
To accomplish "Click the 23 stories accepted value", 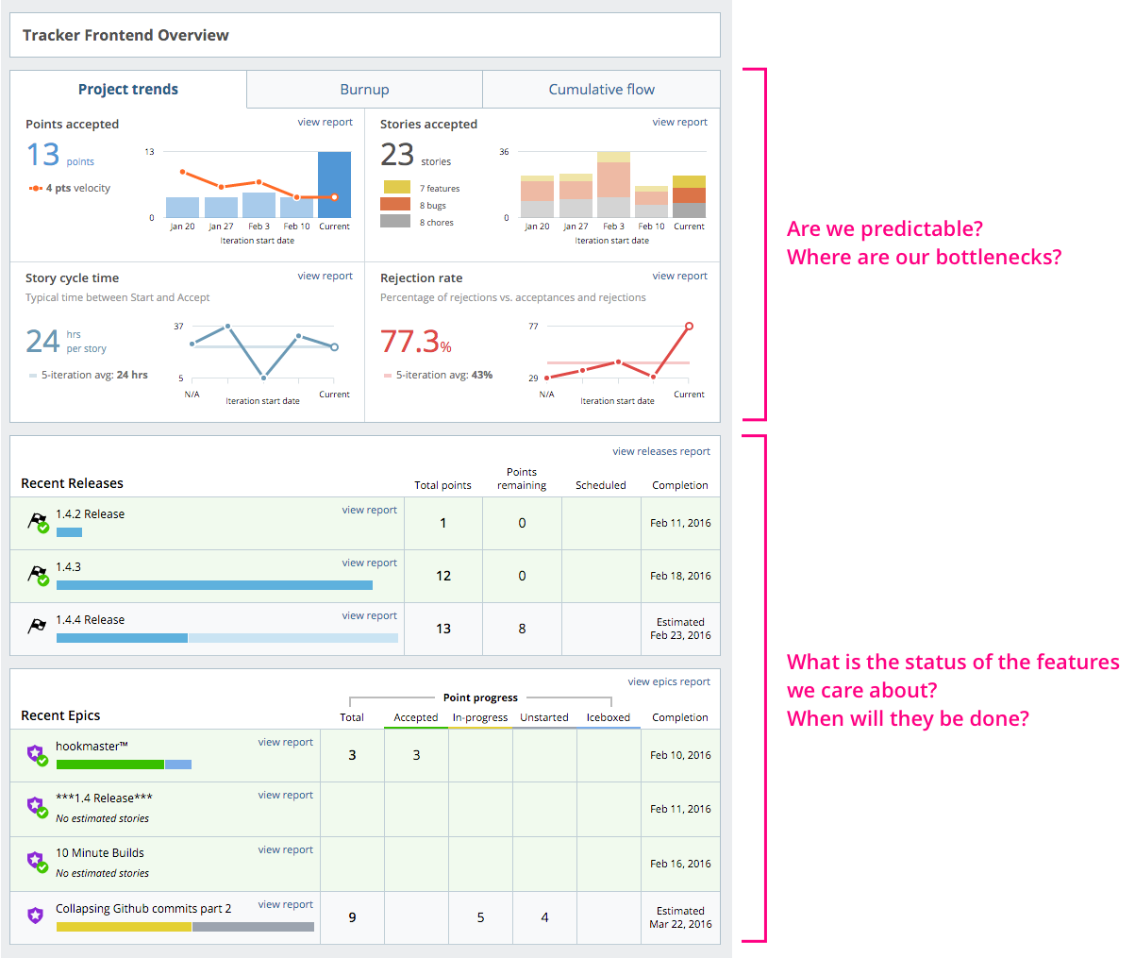I will 397,155.
